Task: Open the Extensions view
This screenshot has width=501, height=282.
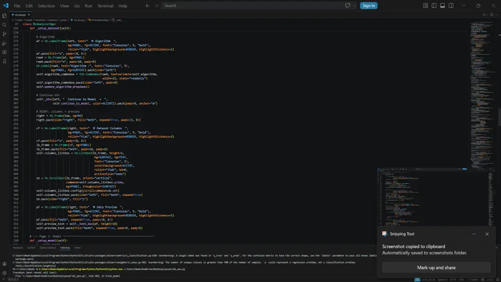Action: click(5, 52)
